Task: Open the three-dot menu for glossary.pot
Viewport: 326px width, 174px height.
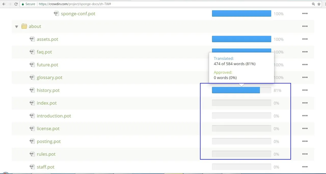Action: point(305,77)
